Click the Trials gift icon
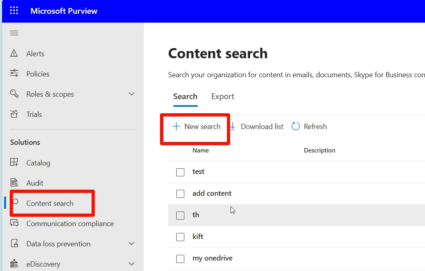Viewport: 425px width, 271px height. tap(14, 114)
